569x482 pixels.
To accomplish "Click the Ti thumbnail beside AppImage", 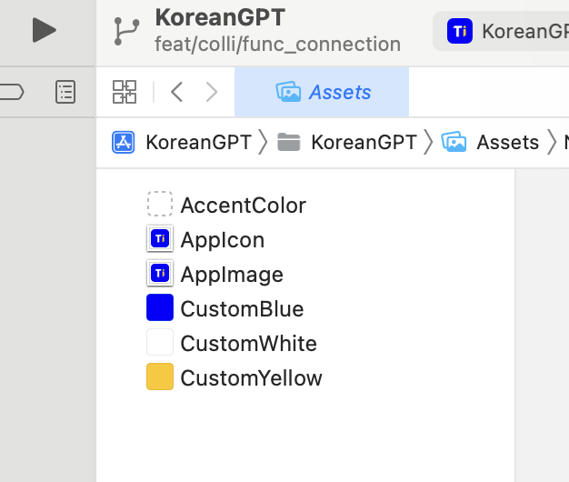I will [x=160, y=273].
